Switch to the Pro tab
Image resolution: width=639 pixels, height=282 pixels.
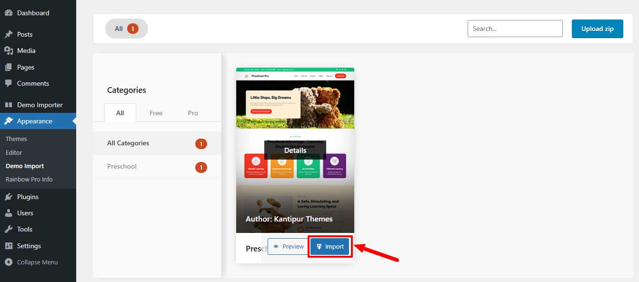click(x=193, y=113)
